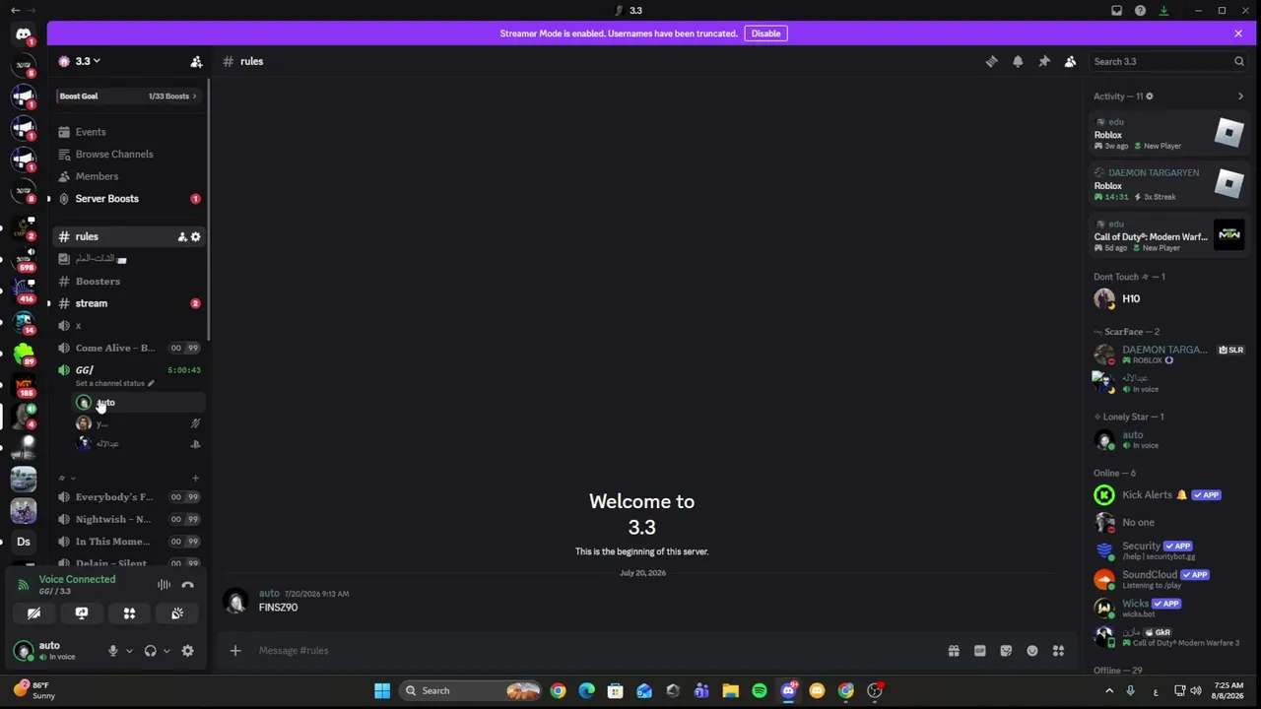Join the Come Alive voice channel
Image resolution: width=1261 pixels, height=709 pixels.
click(x=128, y=348)
